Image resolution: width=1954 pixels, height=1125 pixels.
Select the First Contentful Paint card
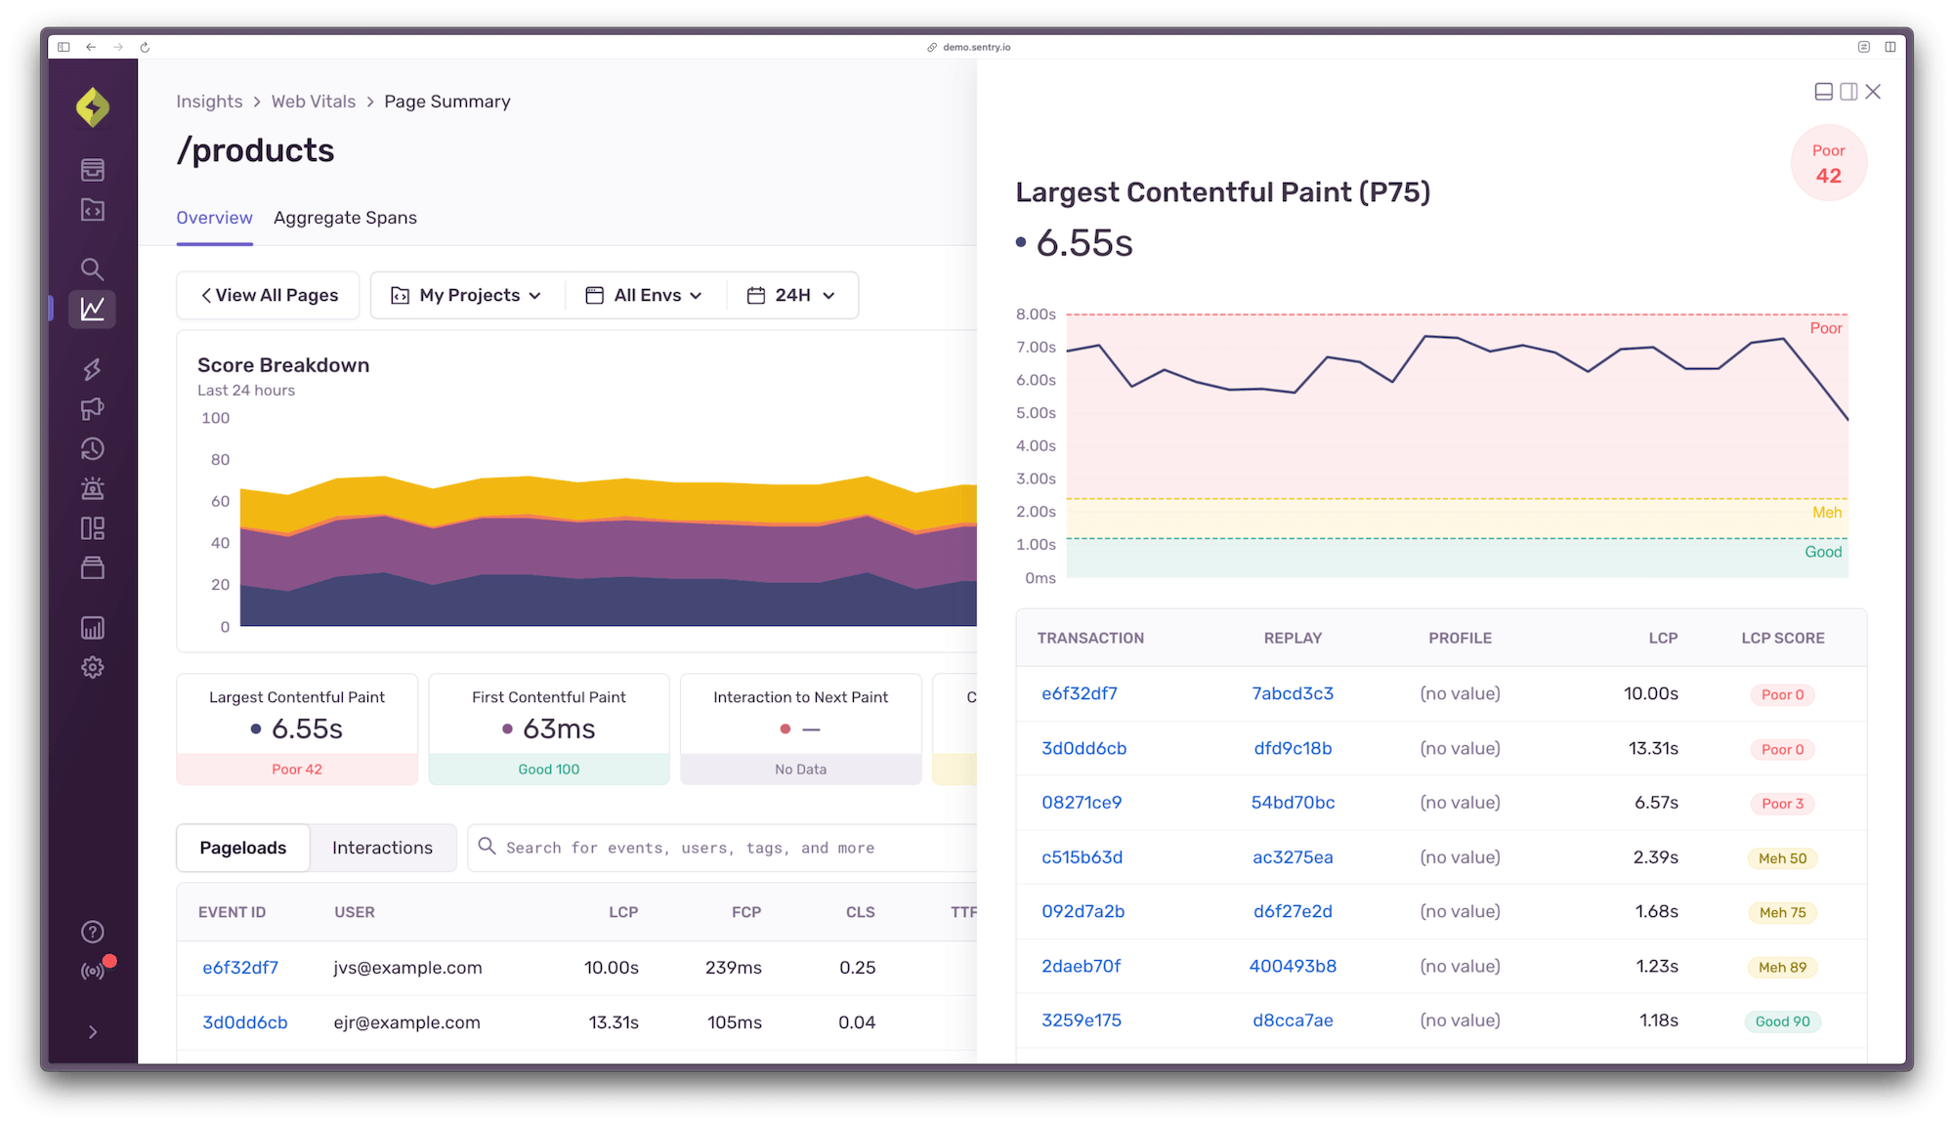[549, 729]
